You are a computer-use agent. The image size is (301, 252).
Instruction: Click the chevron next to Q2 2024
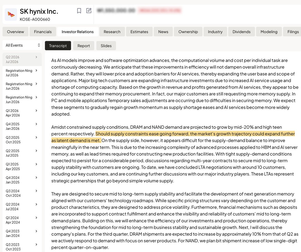(x=36, y=204)
